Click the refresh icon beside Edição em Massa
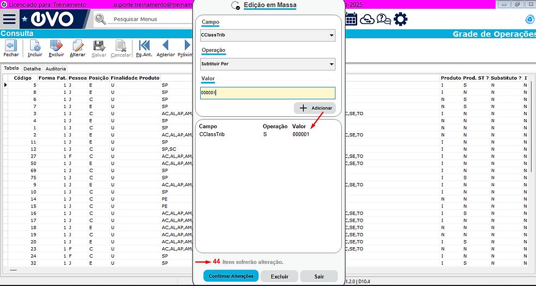 236,5
